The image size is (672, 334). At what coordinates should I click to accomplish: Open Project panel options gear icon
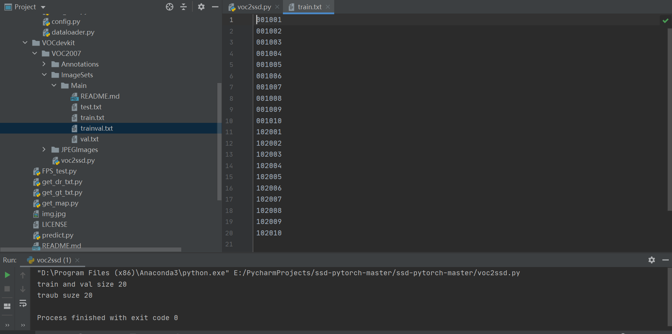201,6
